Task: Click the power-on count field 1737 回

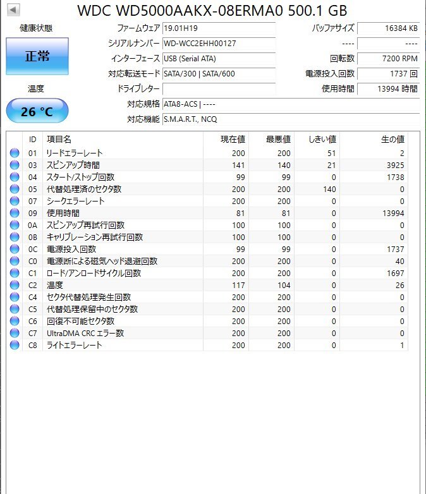Action: (x=388, y=73)
